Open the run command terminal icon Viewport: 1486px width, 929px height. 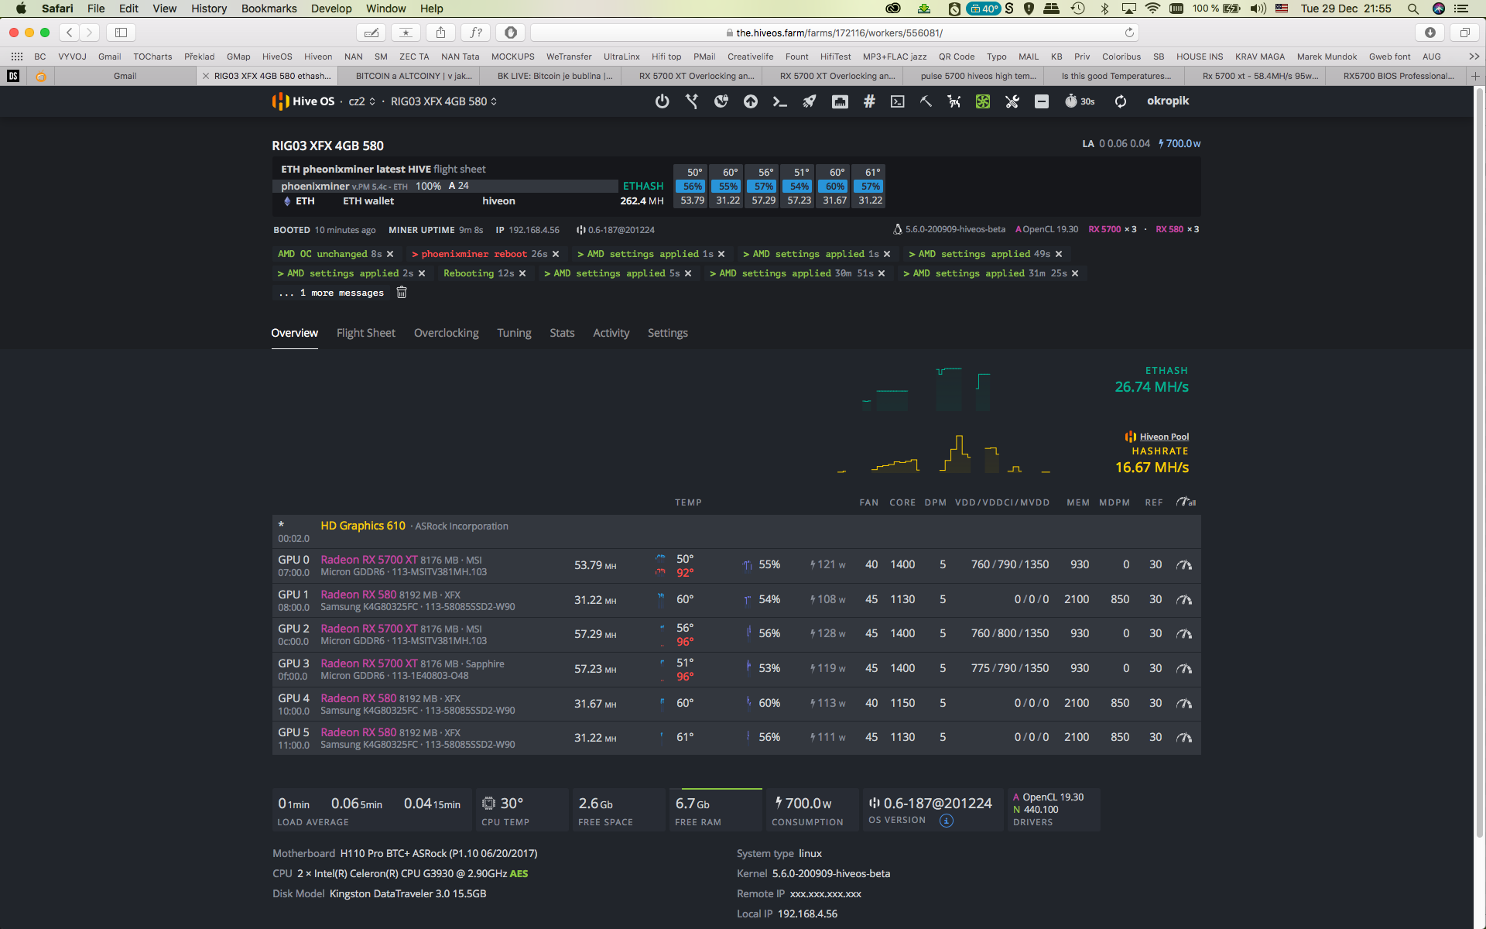tap(779, 101)
